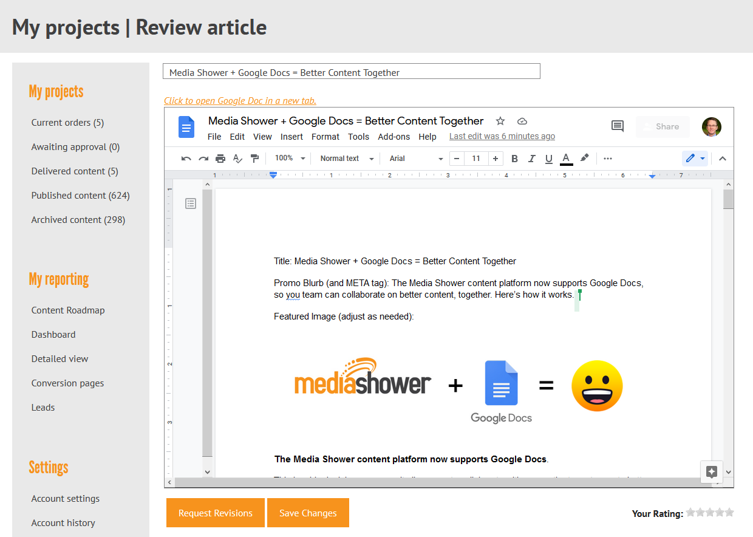Open Account settings
Screen dimensions: 753x537
point(66,499)
